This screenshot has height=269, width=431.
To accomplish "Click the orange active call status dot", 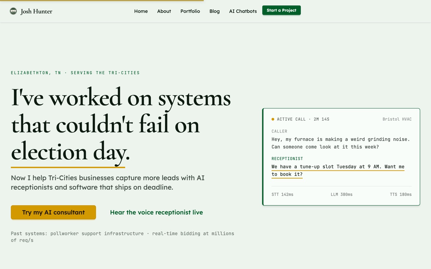I will coord(273,119).
